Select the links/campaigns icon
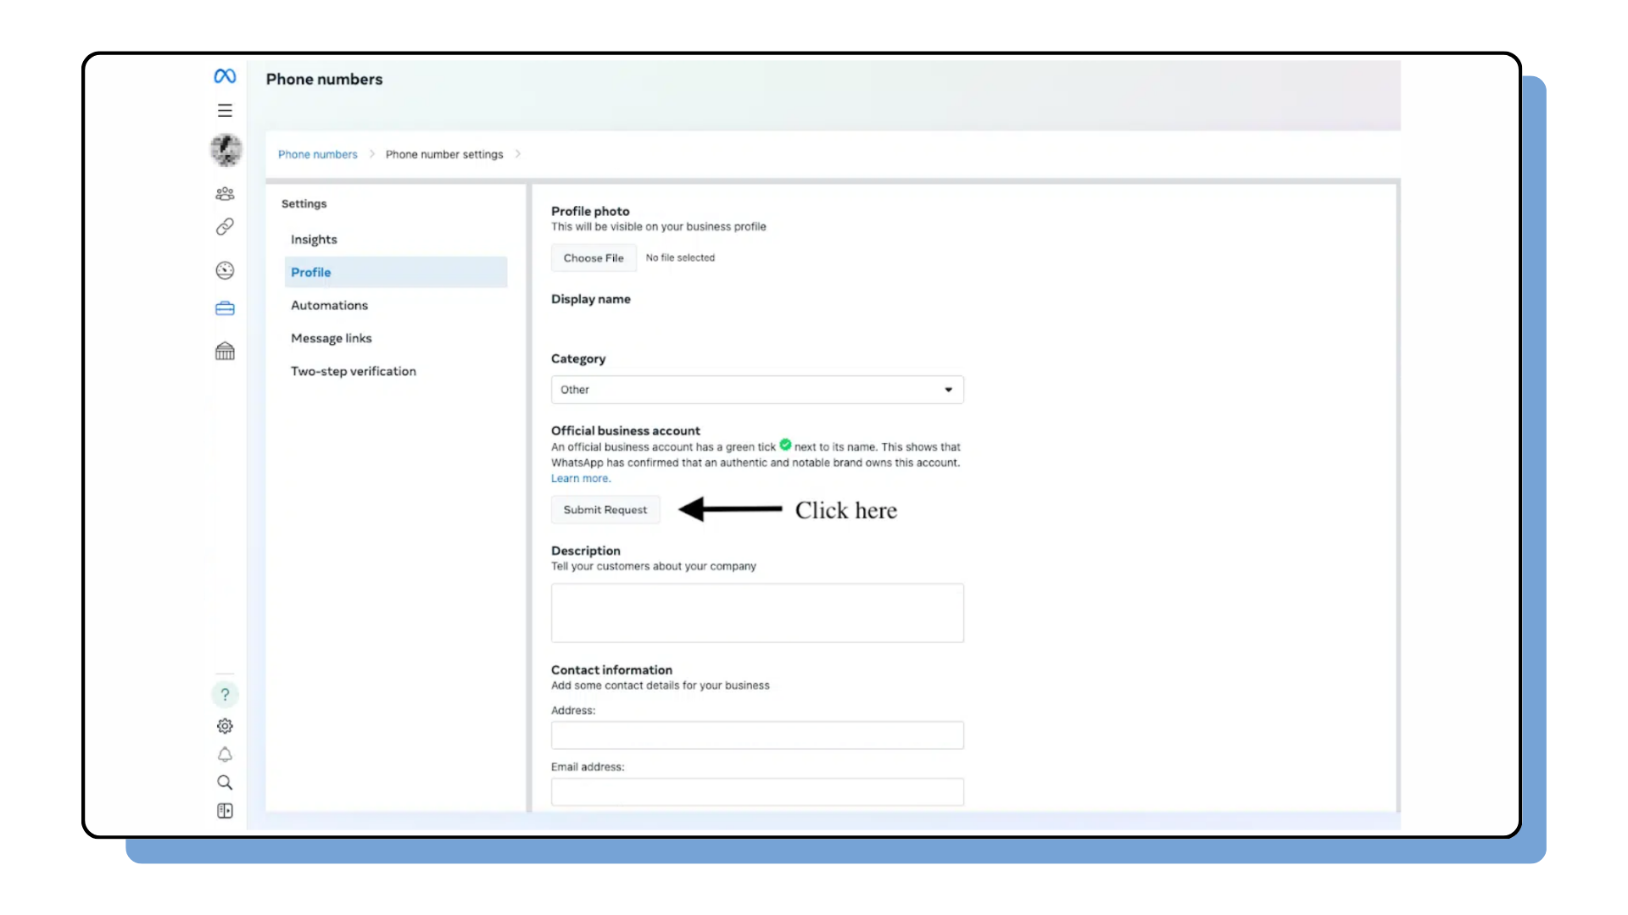Viewport: 1628px width, 915px height. [225, 227]
